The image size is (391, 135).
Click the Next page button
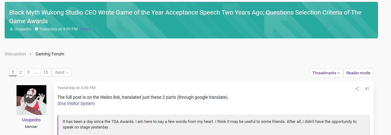click(62, 72)
